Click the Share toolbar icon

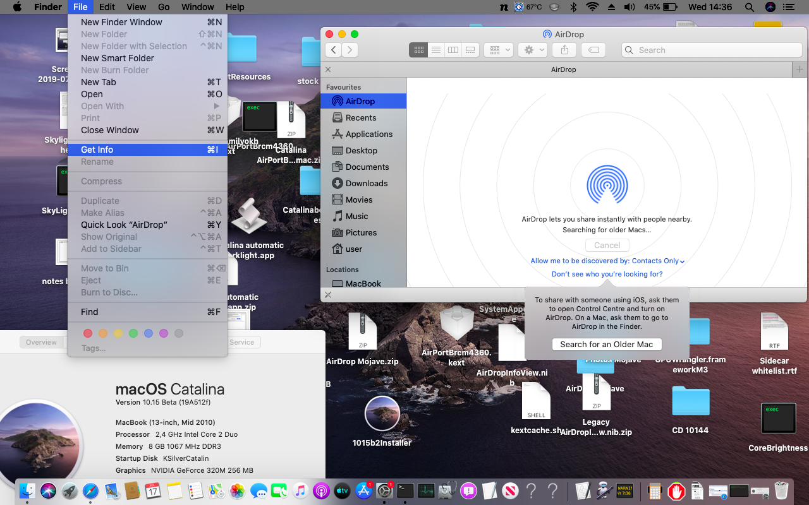(564, 50)
